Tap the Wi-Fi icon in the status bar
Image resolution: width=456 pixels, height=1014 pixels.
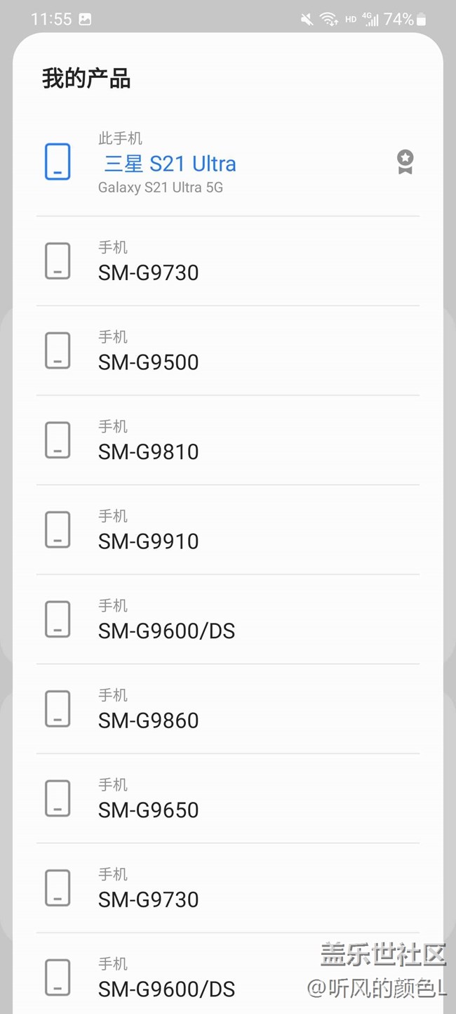pos(328,20)
